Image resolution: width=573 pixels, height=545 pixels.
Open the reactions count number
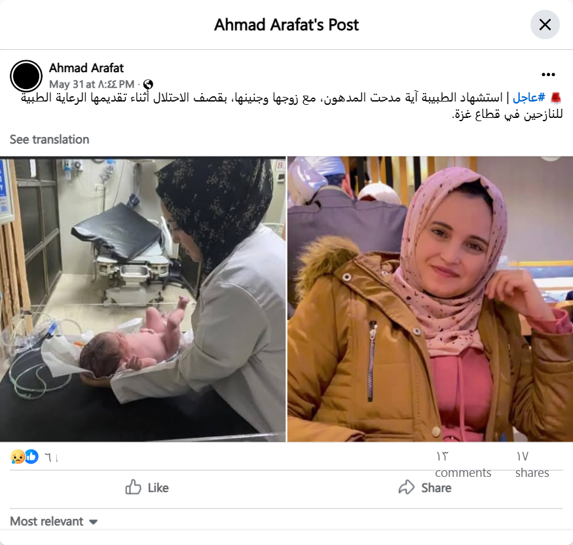[x=51, y=457]
